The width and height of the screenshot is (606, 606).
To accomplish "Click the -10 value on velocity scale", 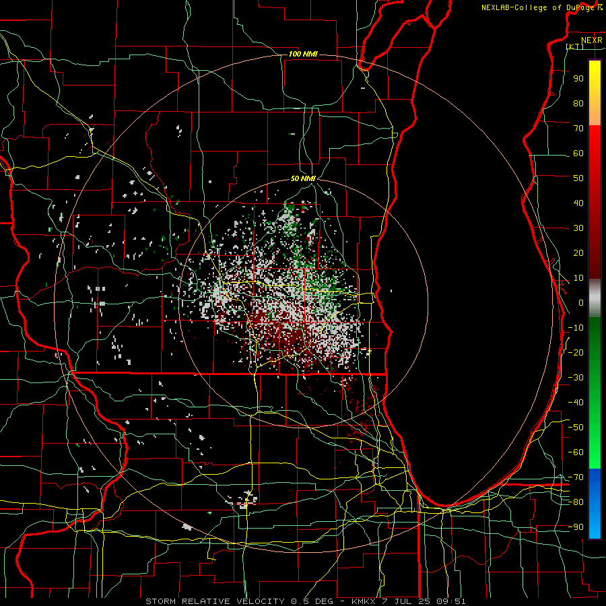I will pos(576,328).
